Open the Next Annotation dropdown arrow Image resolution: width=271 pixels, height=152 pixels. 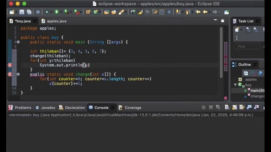point(183,12)
